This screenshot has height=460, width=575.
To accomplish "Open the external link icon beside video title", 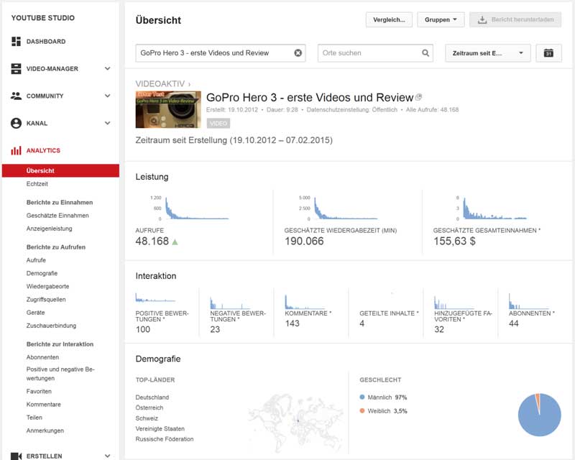I will pyautogui.click(x=418, y=97).
